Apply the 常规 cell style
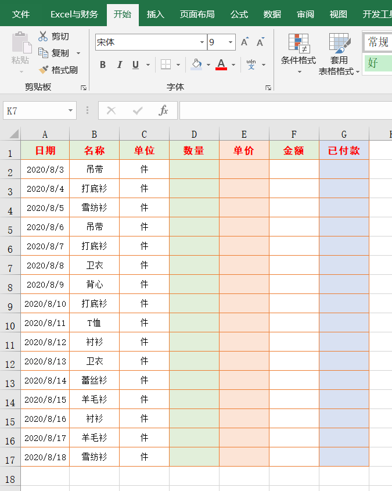This screenshot has height=491, width=392. [x=378, y=42]
